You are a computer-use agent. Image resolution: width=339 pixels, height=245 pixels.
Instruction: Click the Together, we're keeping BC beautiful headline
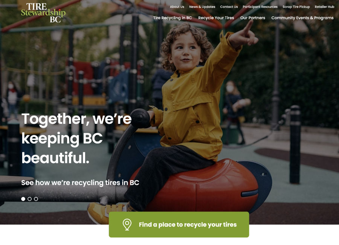77,138
